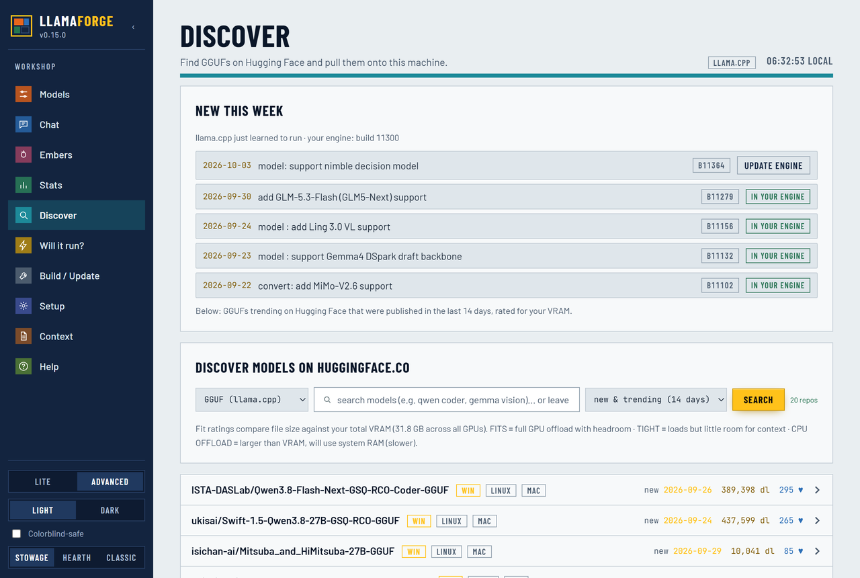Viewport: 860px width, 578px height.
Task: Switch to Advanced mode
Action: tap(110, 482)
